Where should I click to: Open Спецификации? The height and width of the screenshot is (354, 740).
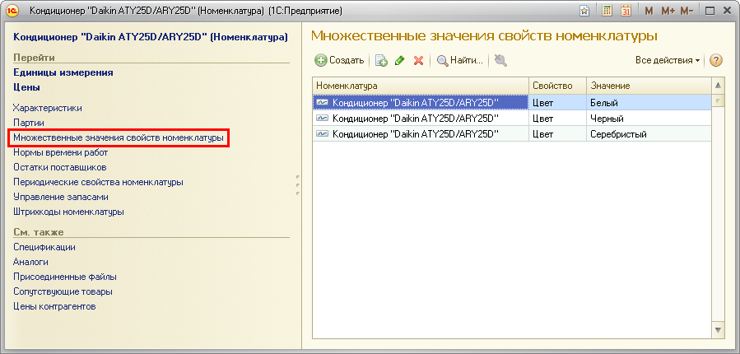point(44,247)
